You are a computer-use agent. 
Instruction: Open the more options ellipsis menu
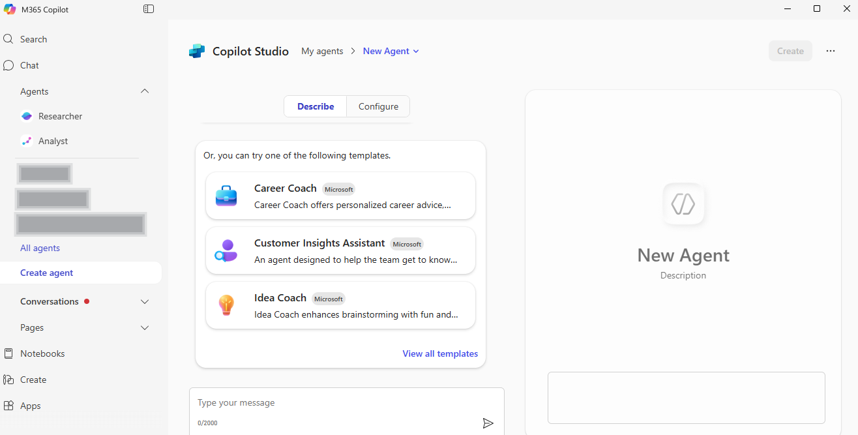pyautogui.click(x=830, y=51)
